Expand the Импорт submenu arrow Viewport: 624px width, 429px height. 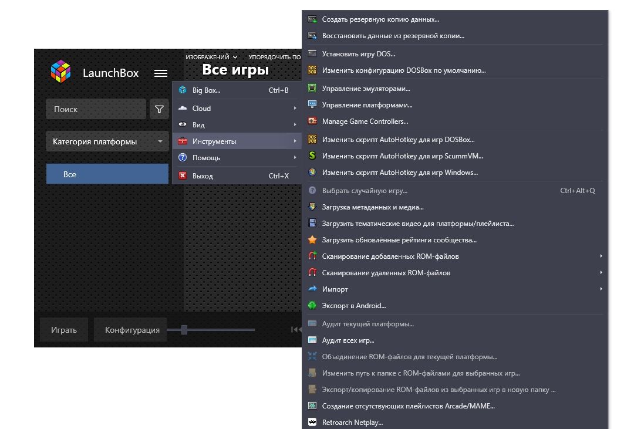[601, 289]
